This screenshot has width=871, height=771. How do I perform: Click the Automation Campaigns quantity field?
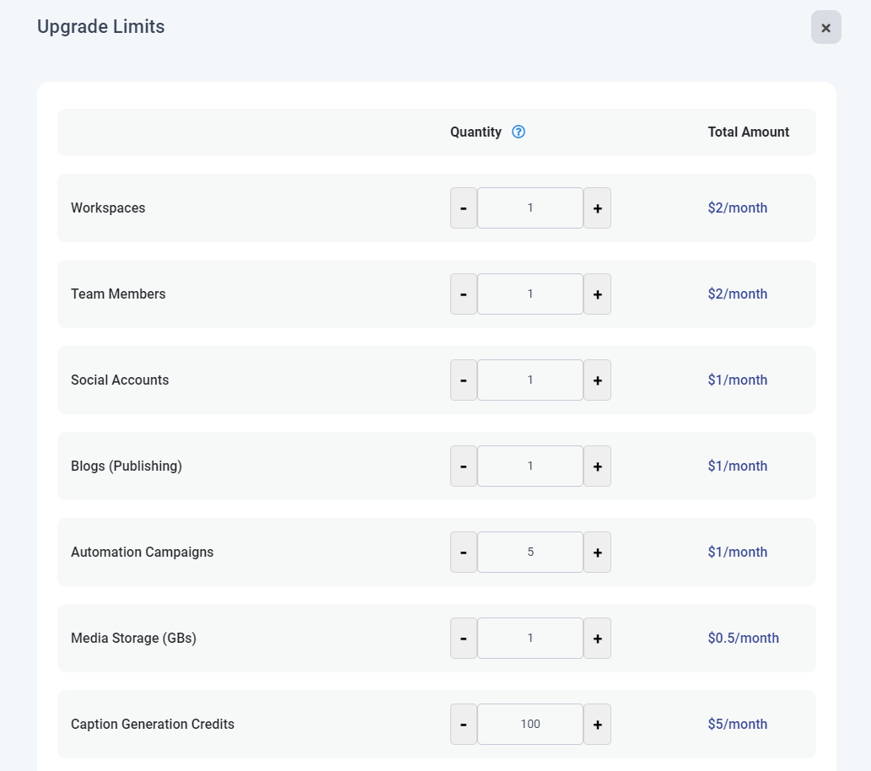[x=530, y=553]
